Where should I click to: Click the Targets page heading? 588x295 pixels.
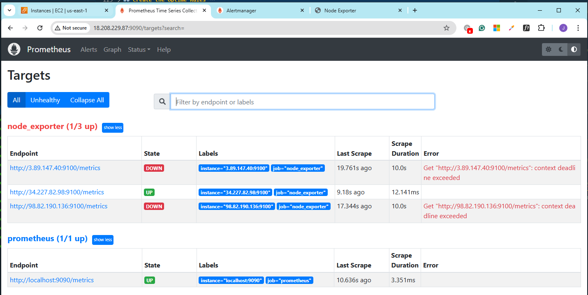tap(29, 75)
